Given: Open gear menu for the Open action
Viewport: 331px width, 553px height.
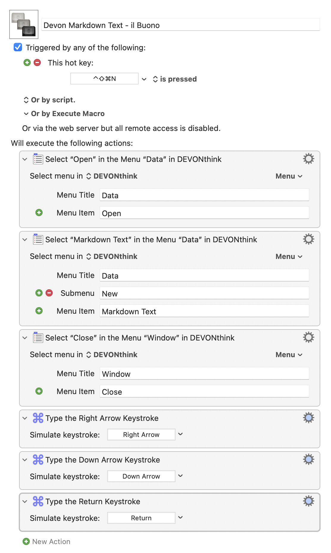Looking at the screenshot, I should pyautogui.click(x=308, y=159).
